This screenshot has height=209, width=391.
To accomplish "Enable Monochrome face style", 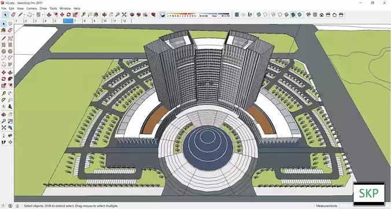I will (x=299, y=14).
